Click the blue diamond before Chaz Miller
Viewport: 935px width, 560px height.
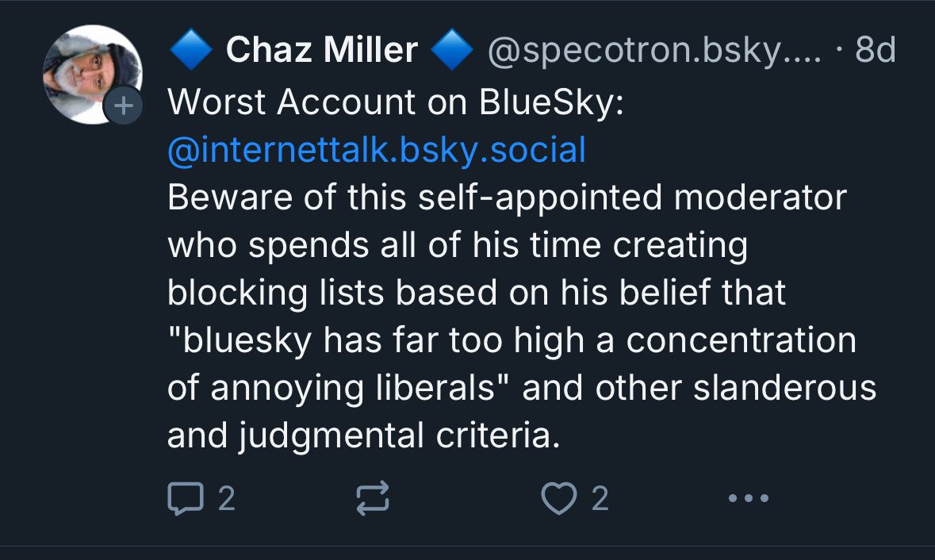190,52
